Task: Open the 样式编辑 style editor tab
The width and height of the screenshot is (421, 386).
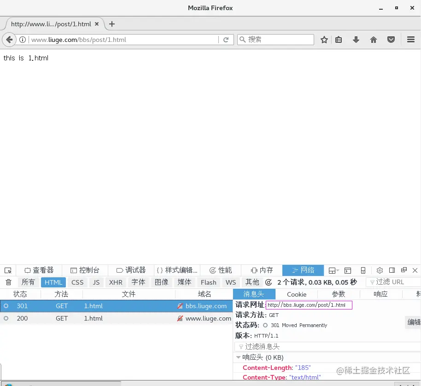Action: pyautogui.click(x=177, y=270)
